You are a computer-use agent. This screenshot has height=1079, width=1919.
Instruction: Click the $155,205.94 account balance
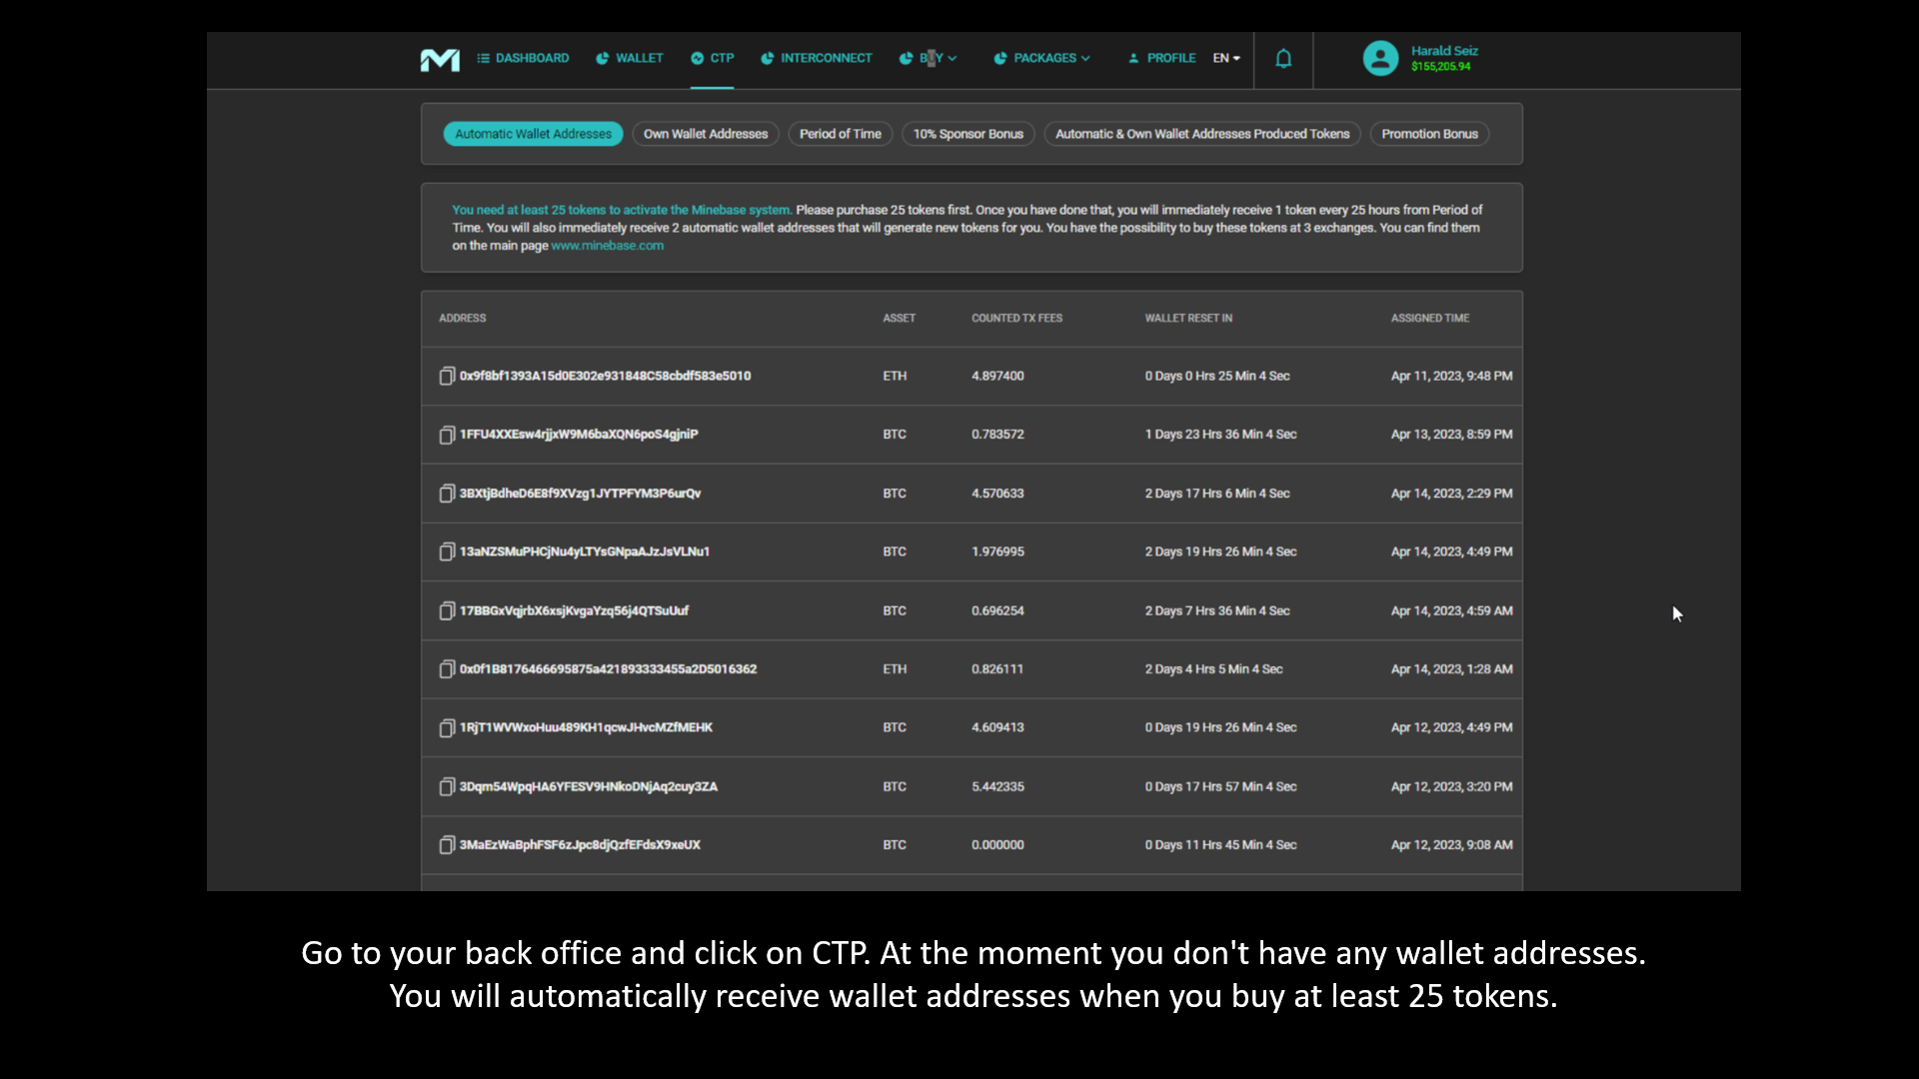click(1440, 67)
